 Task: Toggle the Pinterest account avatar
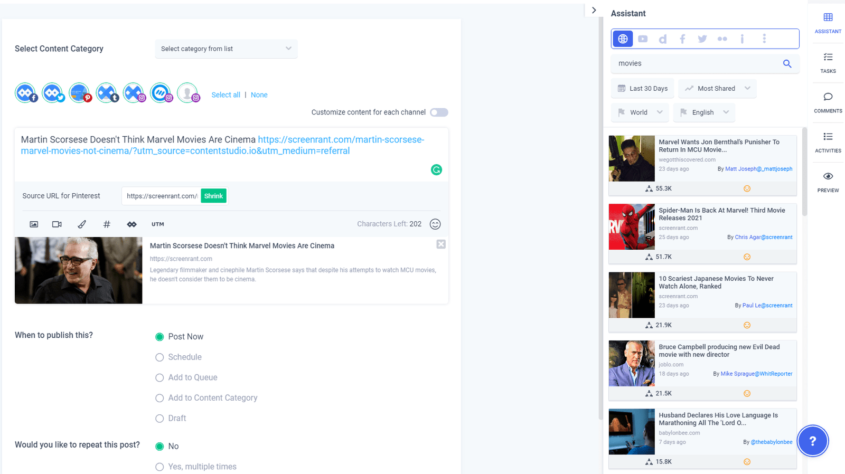tap(79, 93)
